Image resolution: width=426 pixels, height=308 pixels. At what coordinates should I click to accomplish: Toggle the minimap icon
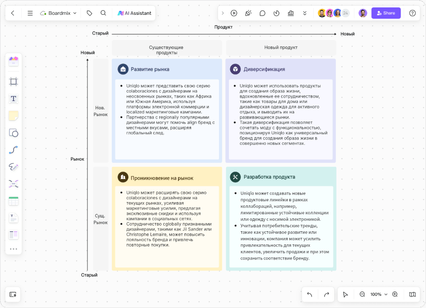pos(413,294)
